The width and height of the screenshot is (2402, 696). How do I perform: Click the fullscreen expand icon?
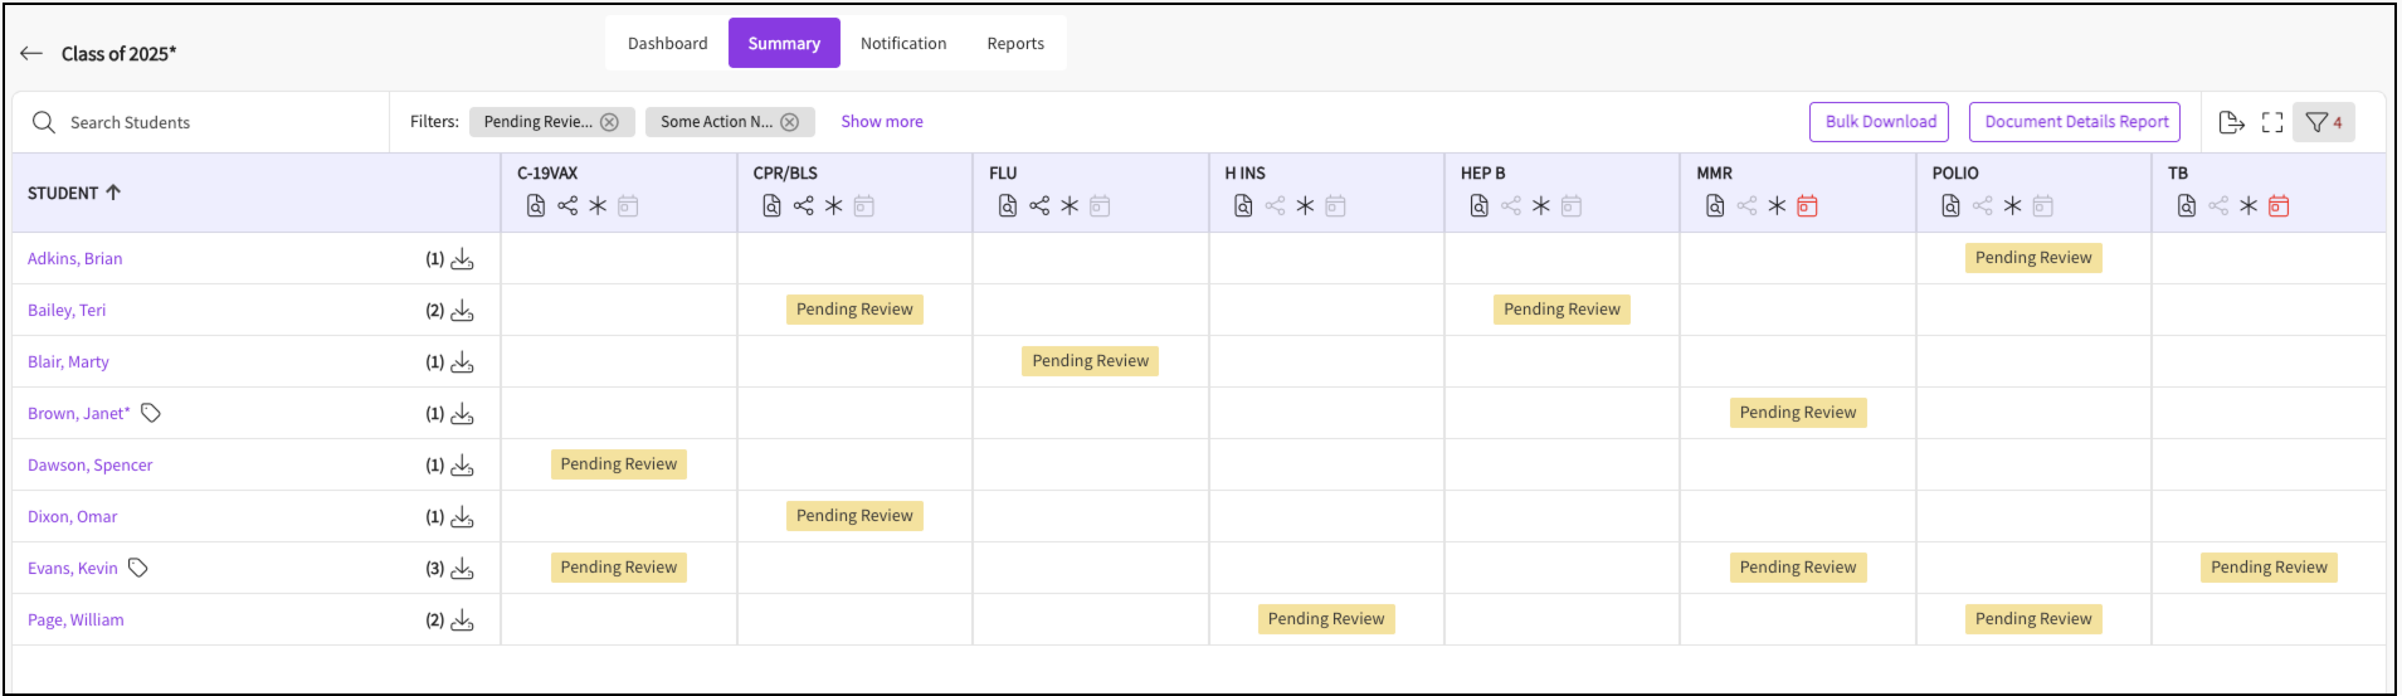[x=2272, y=122]
